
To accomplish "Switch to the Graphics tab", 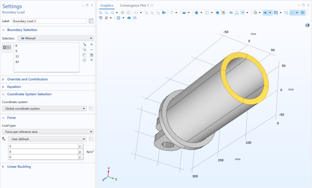I will (107, 5).
